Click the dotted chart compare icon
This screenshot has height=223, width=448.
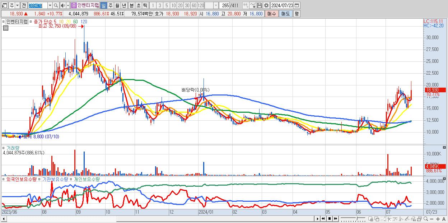(x=383, y=219)
